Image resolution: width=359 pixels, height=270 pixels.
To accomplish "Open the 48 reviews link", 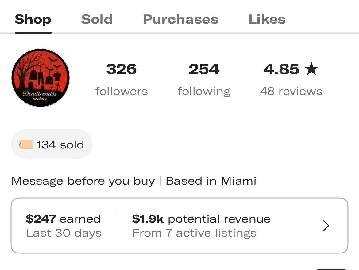I will [291, 91].
